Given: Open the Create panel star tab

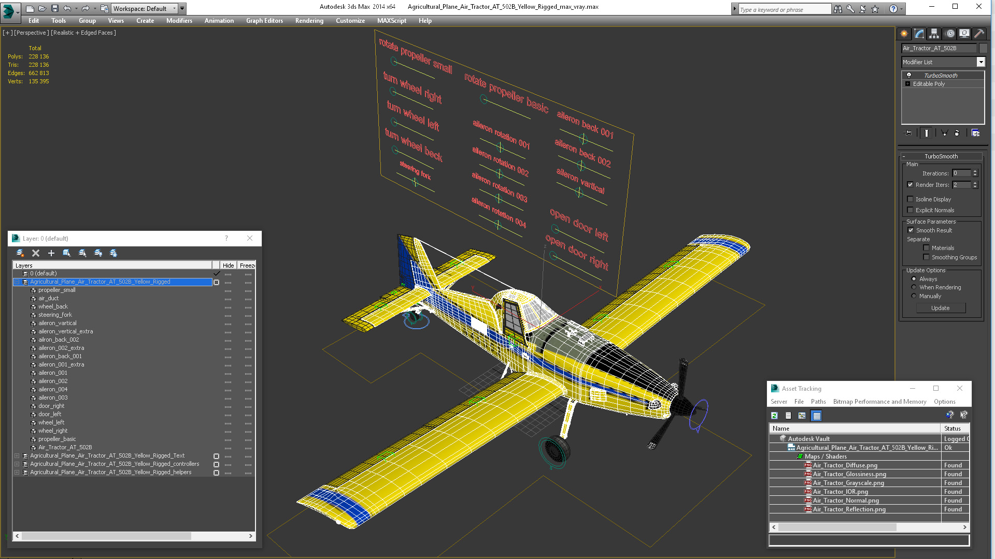Looking at the screenshot, I should (904, 34).
